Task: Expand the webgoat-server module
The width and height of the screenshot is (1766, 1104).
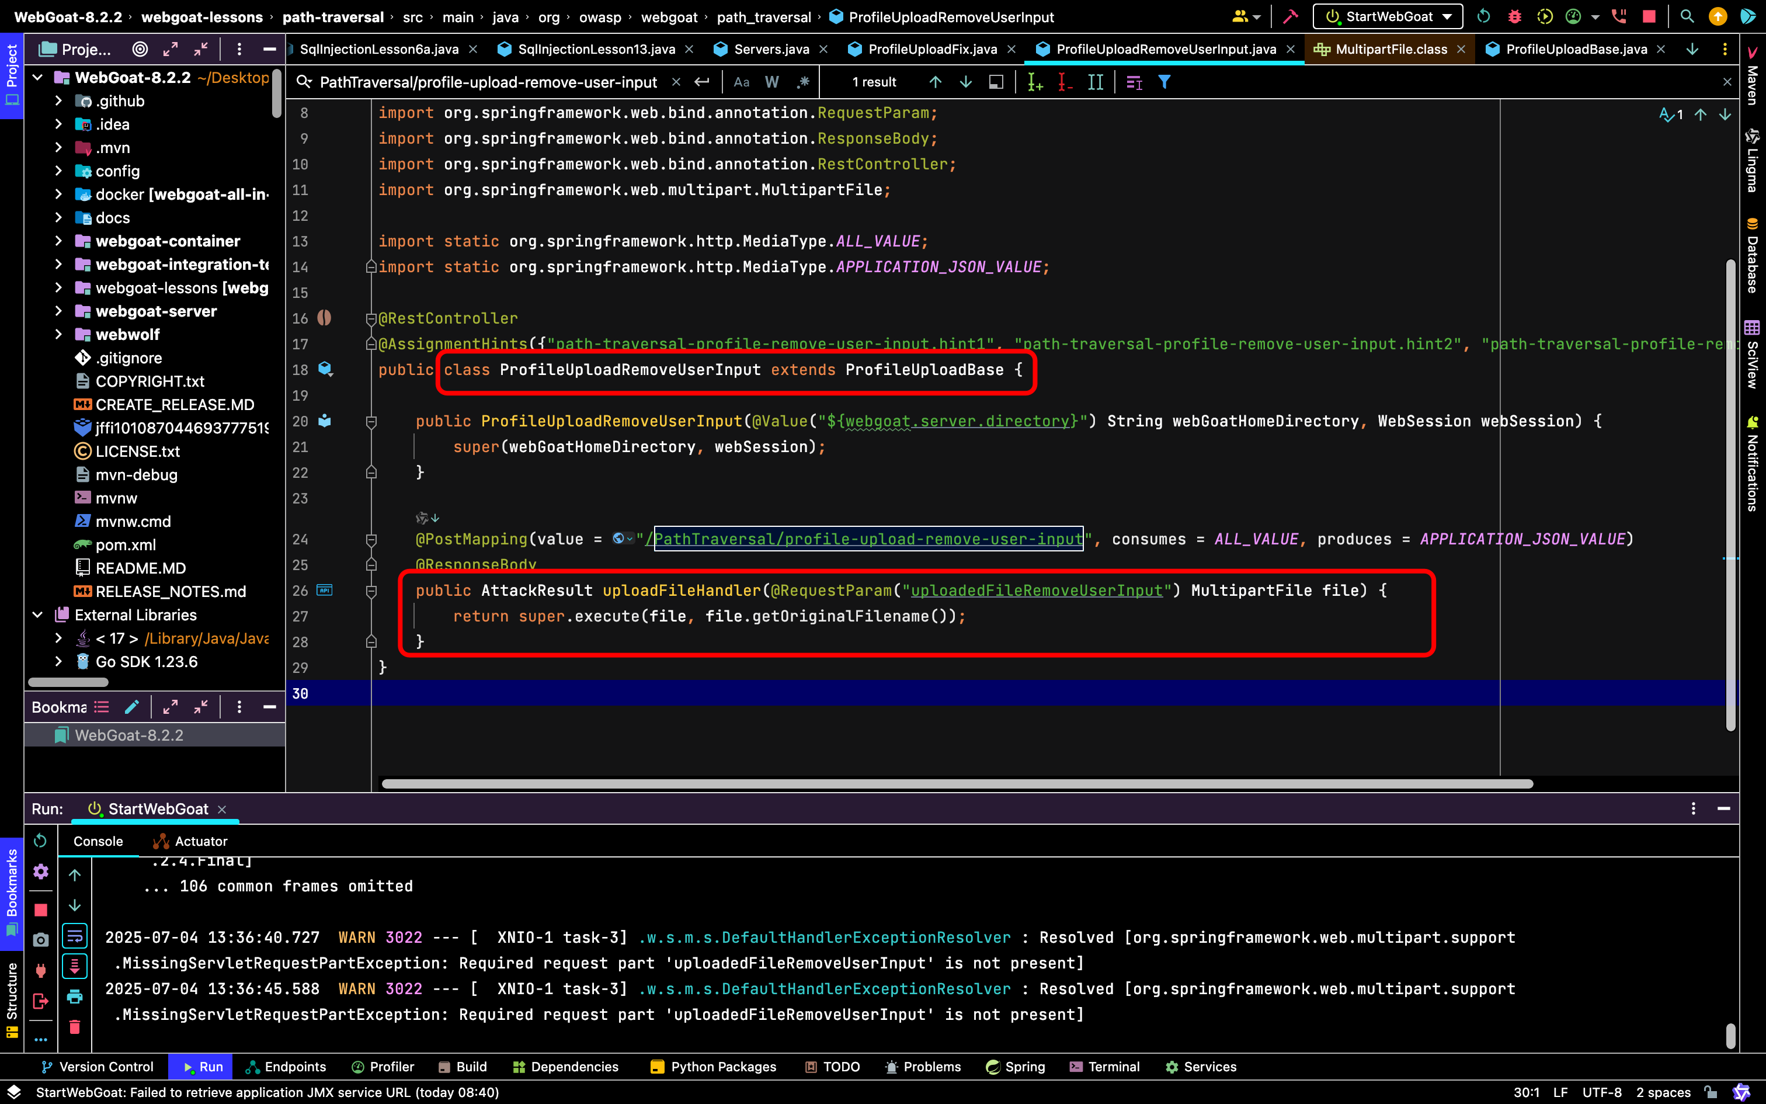Action: coord(58,311)
